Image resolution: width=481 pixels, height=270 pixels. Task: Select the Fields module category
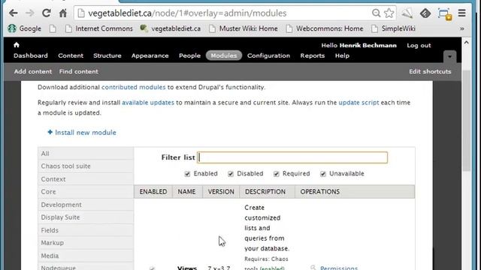click(86, 230)
